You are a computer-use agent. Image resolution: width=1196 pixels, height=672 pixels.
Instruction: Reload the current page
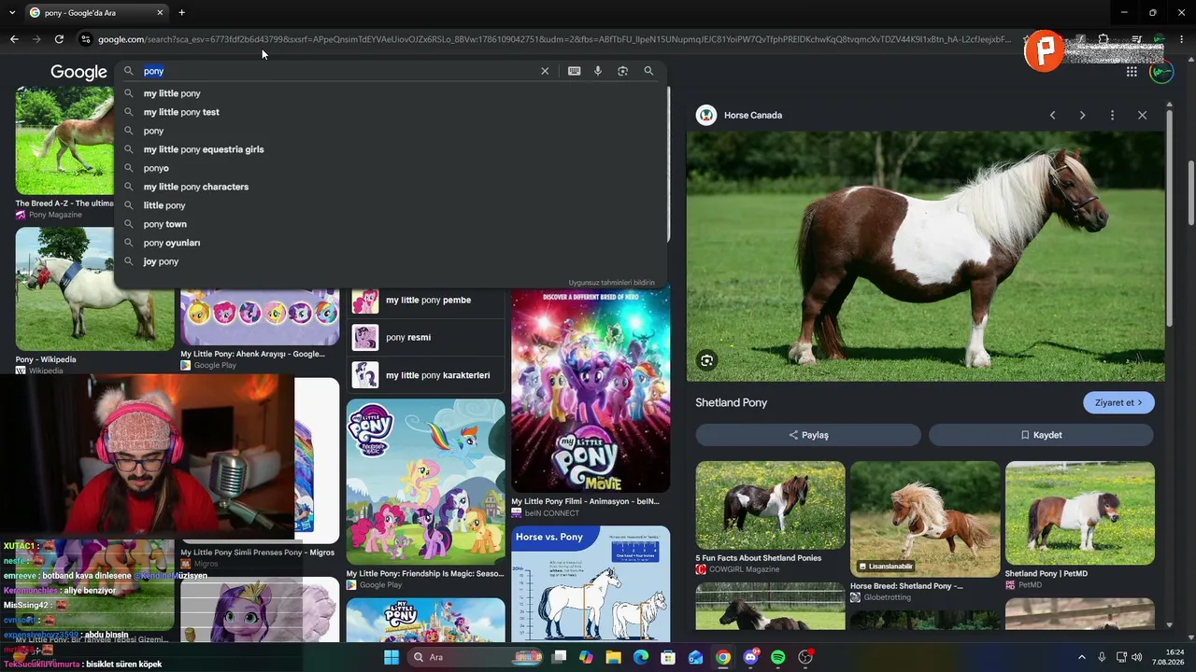tap(59, 39)
